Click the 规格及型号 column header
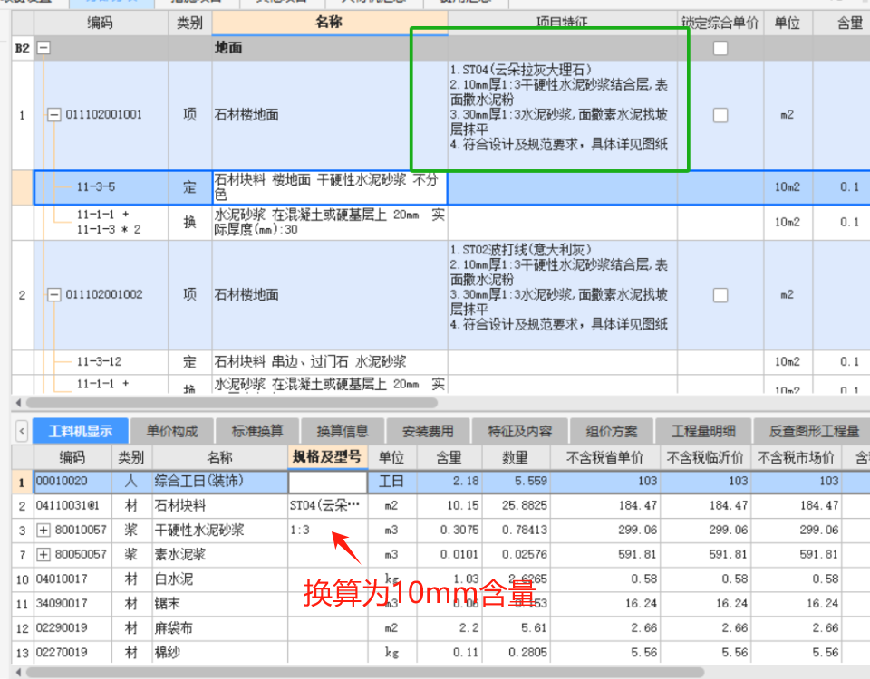Screen dimensions: 870x679 point(327,457)
